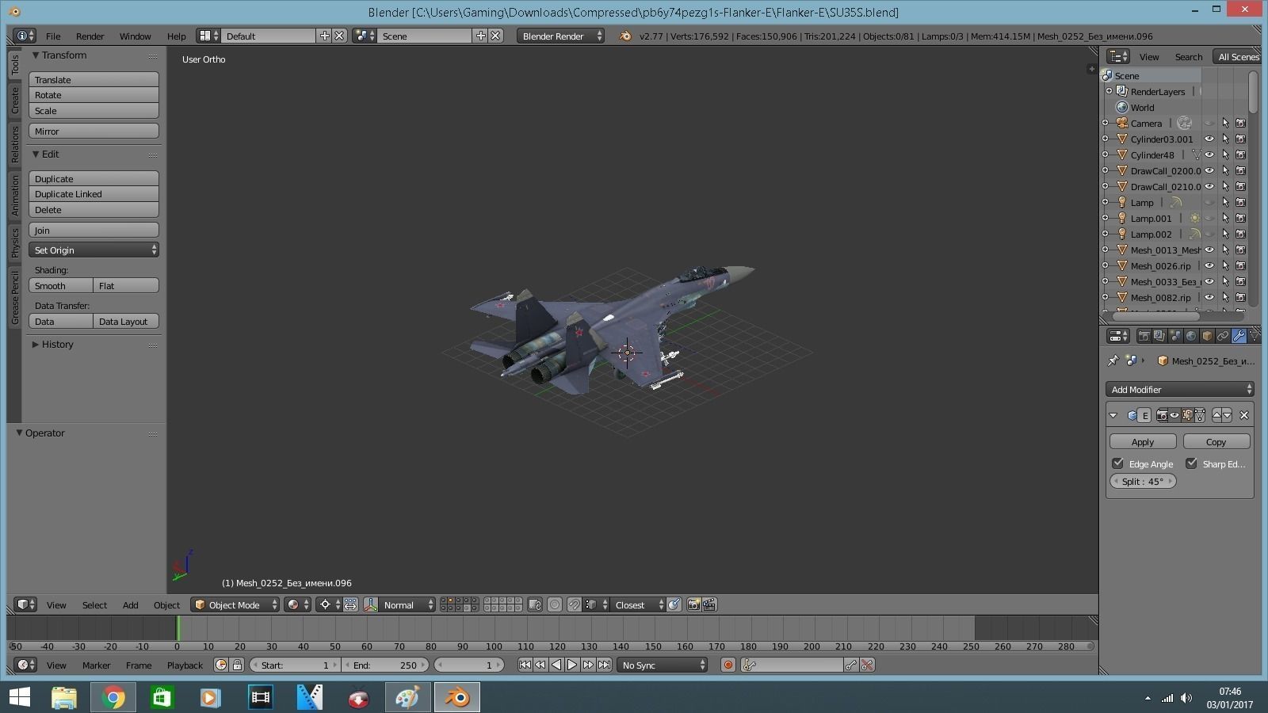Hide Cylinder03.001 in the viewport

point(1209,139)
